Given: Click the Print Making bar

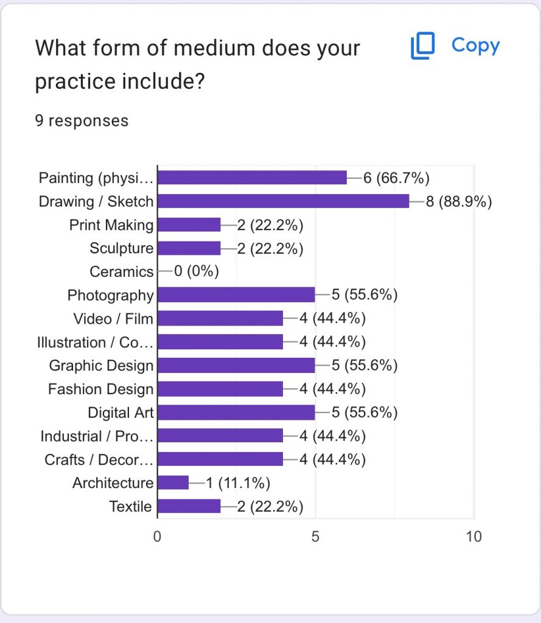Looking at the screenshot, I should point(189,224).
